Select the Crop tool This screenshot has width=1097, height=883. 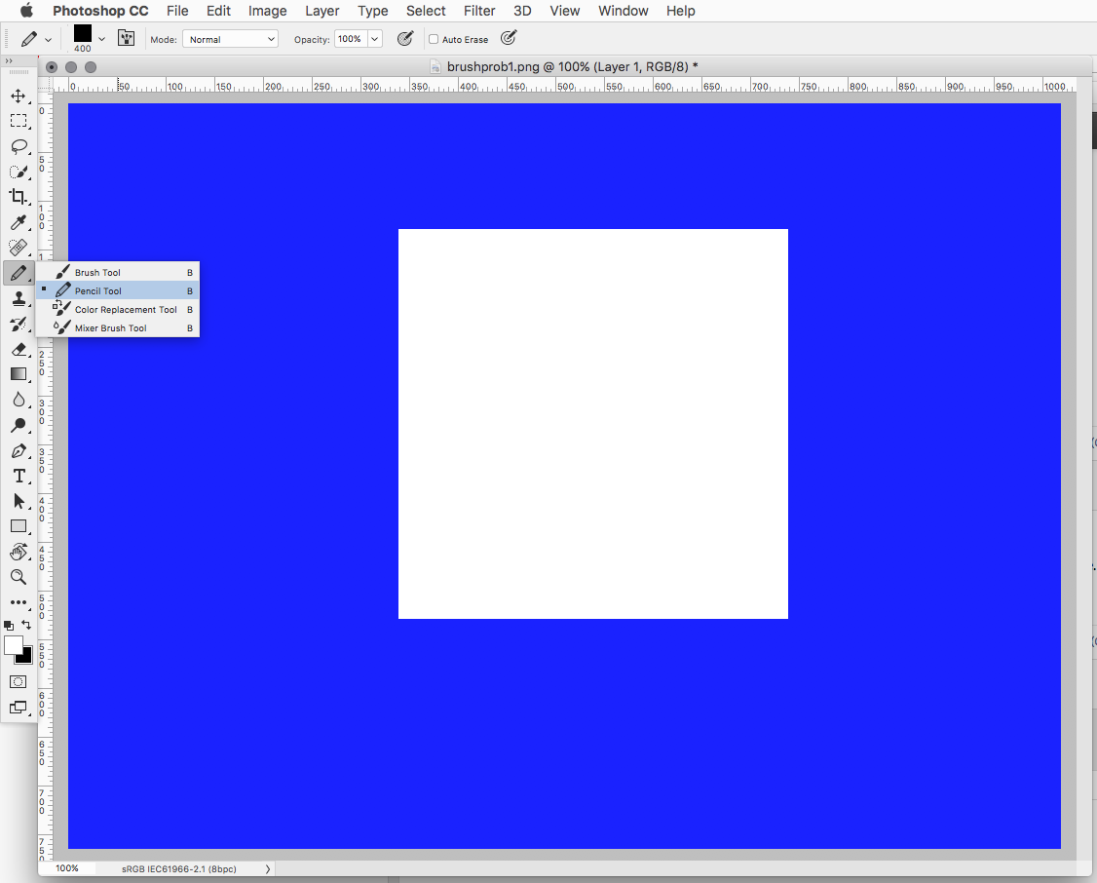19,196
